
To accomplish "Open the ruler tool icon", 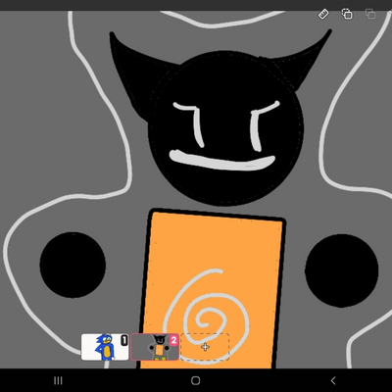I will coord(323,15).
